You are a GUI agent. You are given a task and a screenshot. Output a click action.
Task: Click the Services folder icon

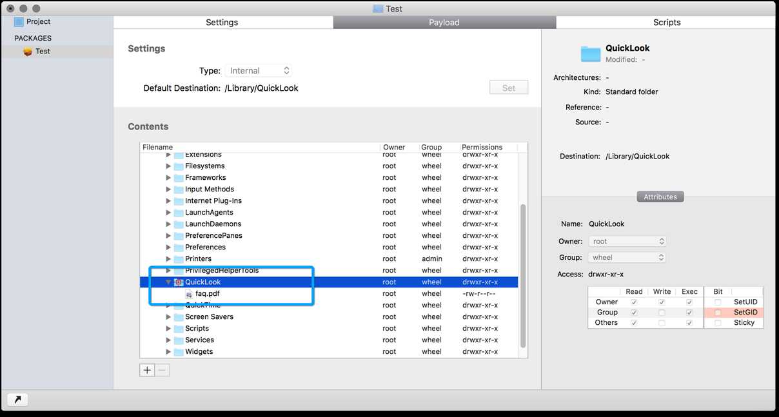click(x=179, y=340)
